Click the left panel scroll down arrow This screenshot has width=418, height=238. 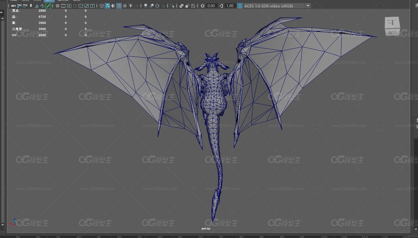pyautogui.click(x=2, y=225)
